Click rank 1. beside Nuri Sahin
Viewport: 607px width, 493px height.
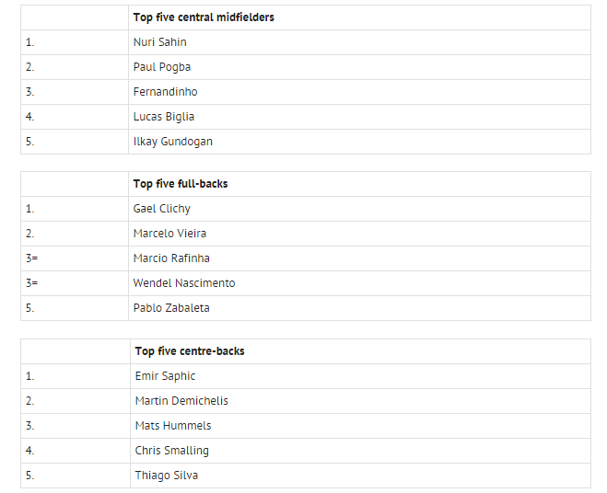tap(30, 42)
